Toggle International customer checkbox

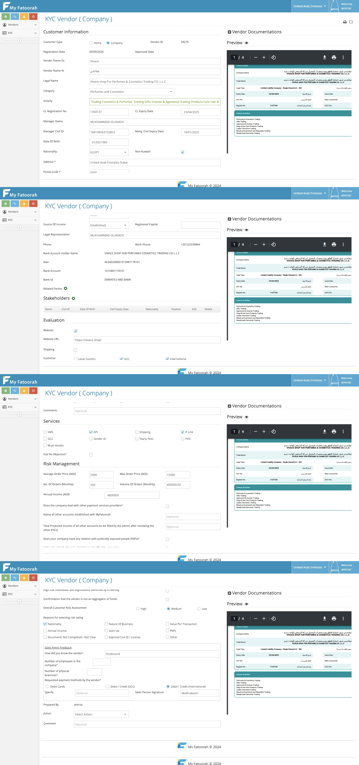pyautogui.click(x=167, y=359)
